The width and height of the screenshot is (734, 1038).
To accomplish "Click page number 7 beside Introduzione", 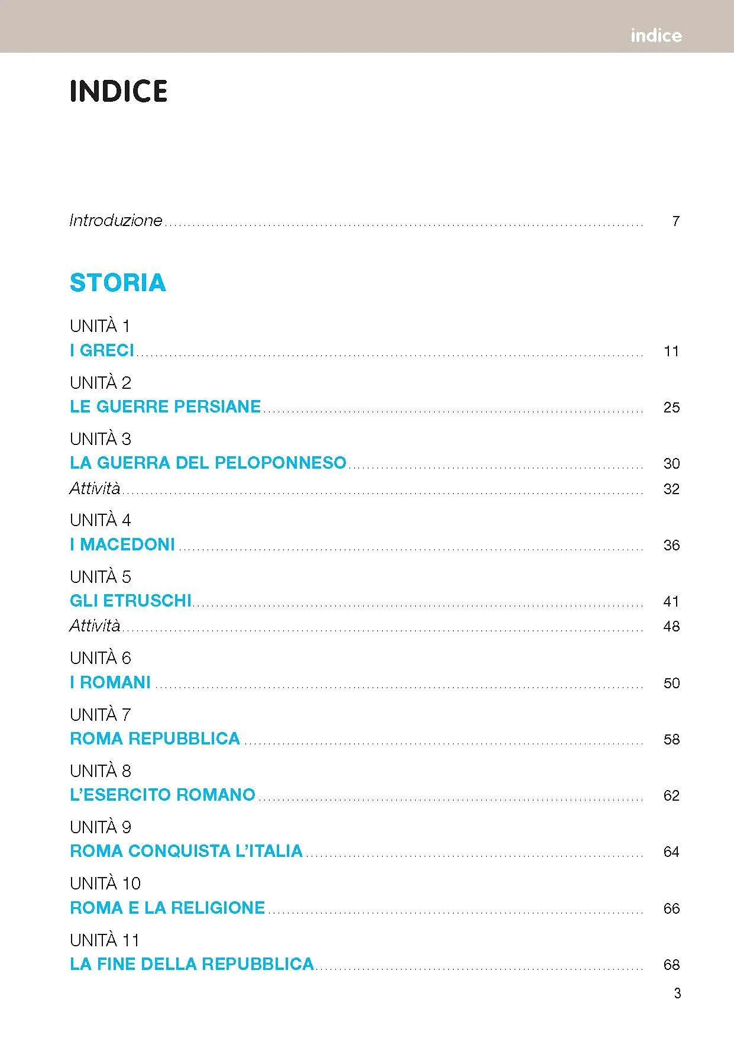I will pyautogui.click(x=675, y=221).
